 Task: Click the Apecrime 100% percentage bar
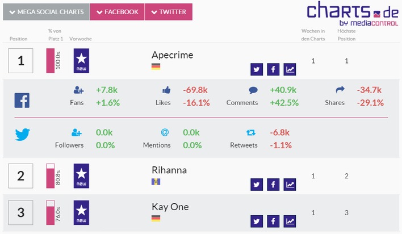(50, 61)
